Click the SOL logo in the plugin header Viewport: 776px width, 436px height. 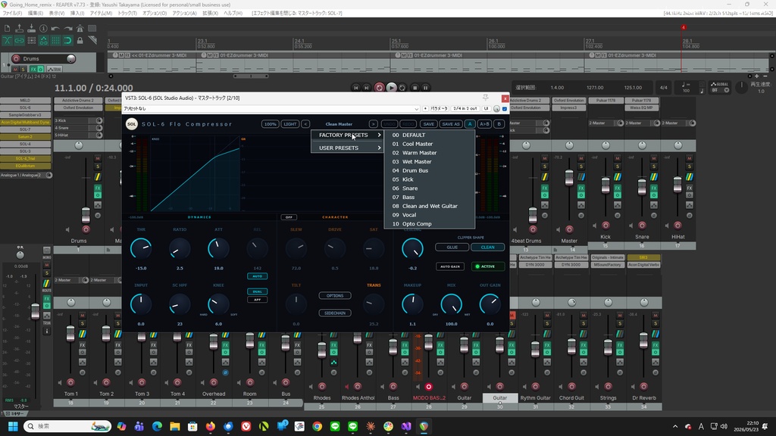[x=132, y=124]
